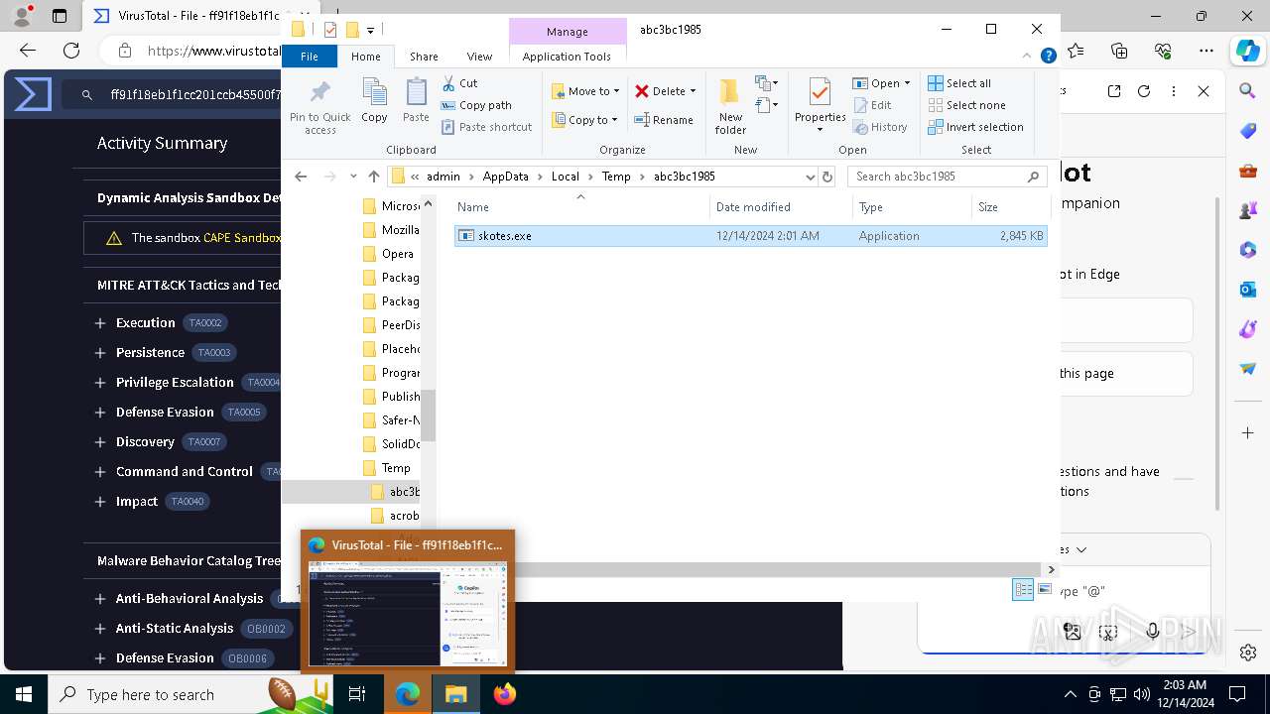Switch to the View ribbon tab
Viewport: 1270px width, 714px height.
(x=479, y=57)
